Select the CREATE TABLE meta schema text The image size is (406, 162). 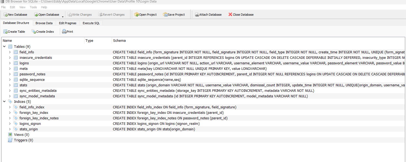click(x=190, y=68)
